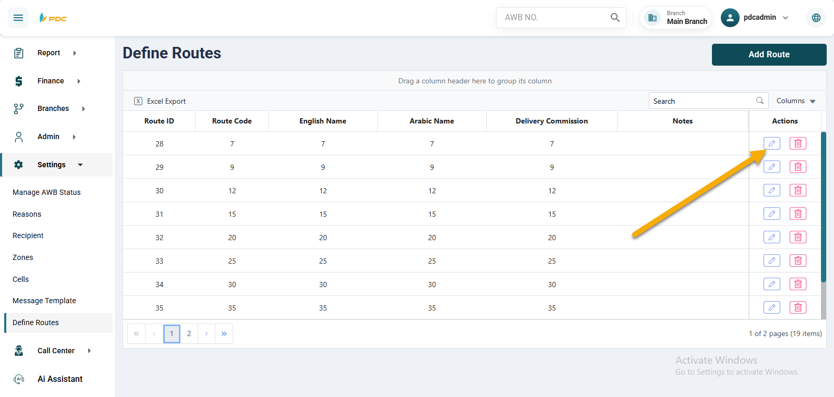Screen dimensions: 834x397
Task: Delete the route with Route ID 30
Action: tap(797, 190)
